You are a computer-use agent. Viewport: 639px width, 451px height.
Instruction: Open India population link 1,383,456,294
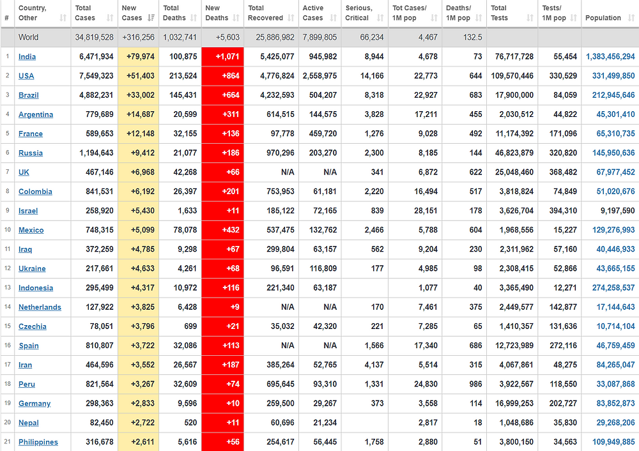pos(610,57)
